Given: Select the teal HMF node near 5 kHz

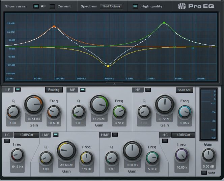Looking at the screenshot, I should point(174,47).
